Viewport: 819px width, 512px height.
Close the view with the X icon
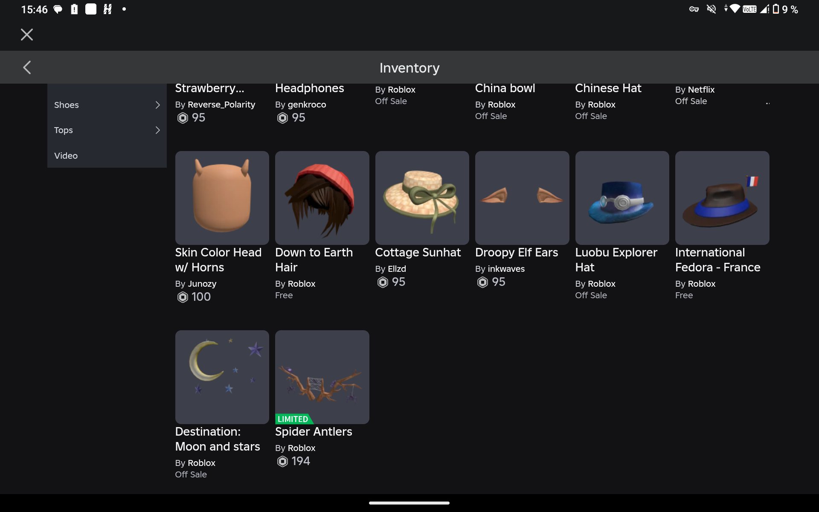coord(27,35)
